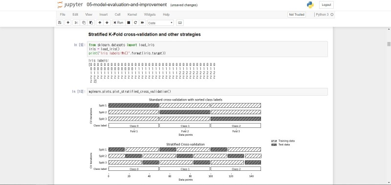Rename notebook title 05-model-evaluation-and-improvement
This screenshot has width=391, height=185.
tap(127, 5)
